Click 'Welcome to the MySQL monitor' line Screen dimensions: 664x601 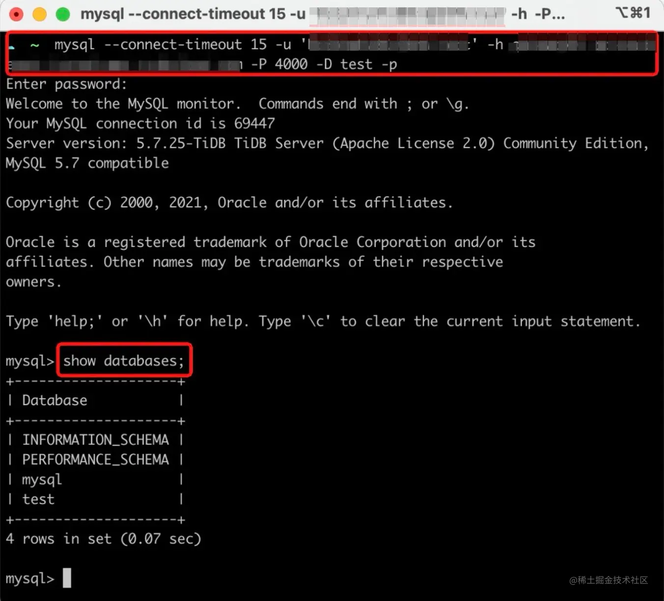pos(237,104)
